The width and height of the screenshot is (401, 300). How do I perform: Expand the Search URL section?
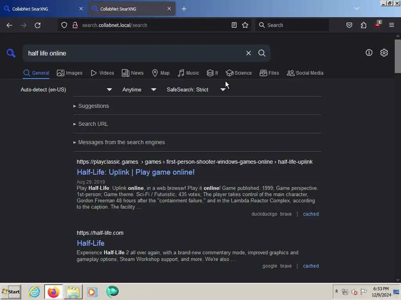90,124
